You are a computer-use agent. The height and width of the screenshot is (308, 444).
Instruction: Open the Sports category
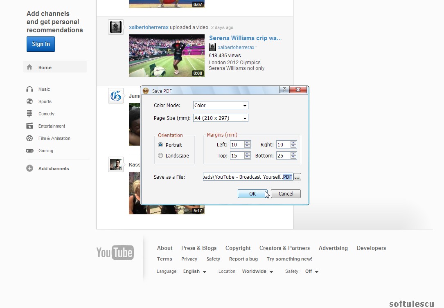[45, 101]
